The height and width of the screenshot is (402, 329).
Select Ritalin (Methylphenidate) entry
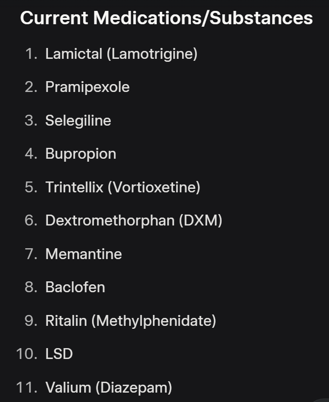pyautogui.click(x=131, y=321)
